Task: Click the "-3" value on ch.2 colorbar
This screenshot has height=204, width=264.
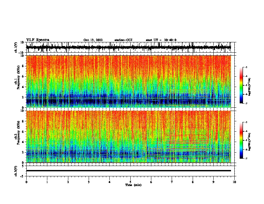Action: click(x=246, y=122)
